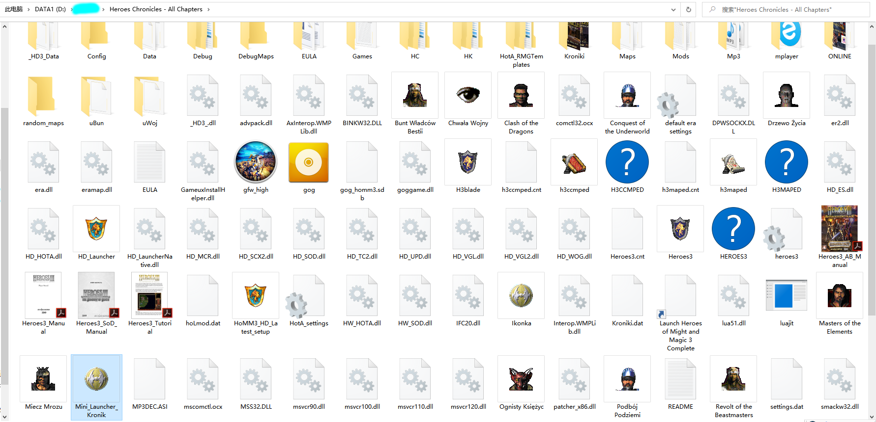This screenshot has width=876, height=422.
Task: Select HEROES3 help file icon
Action: pyautogui.click(x=733, y=229)
